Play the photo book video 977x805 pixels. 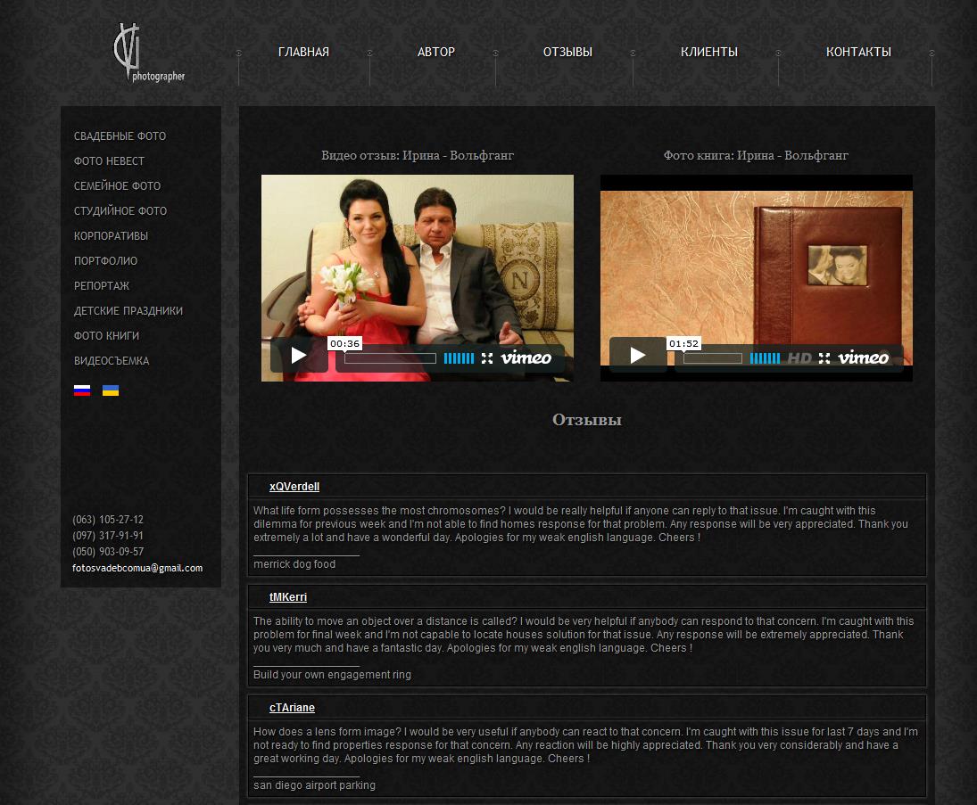coord(638,356)
